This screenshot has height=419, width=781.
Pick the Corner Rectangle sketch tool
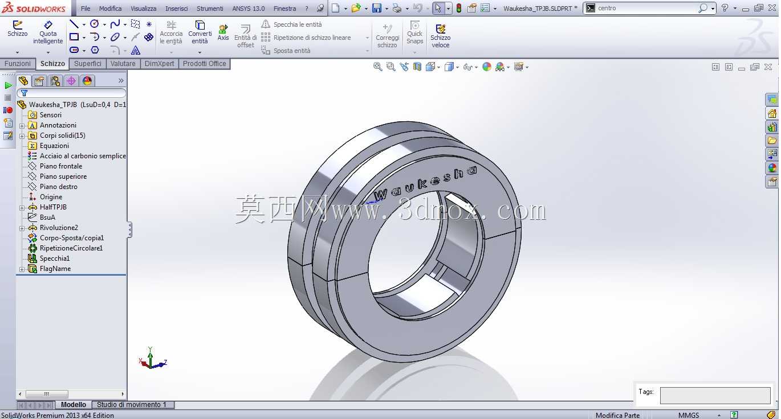[x=74, y=37]
